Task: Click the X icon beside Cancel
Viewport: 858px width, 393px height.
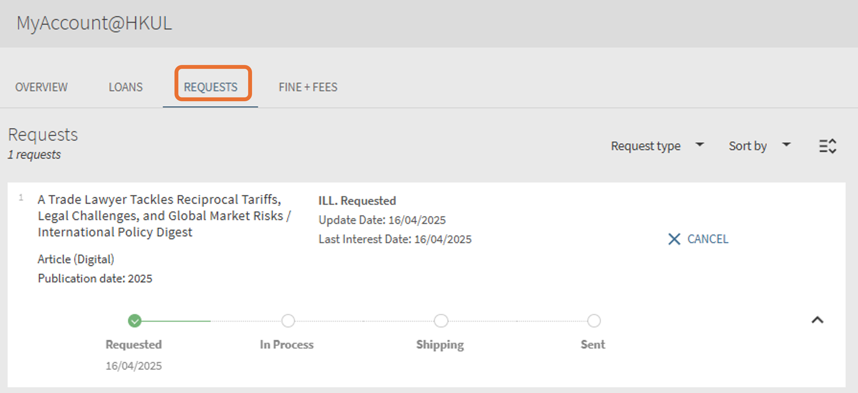Action: [x=674, y=239]
